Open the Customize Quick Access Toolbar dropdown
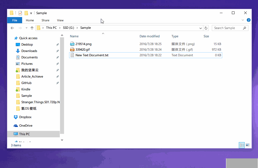 tap(31, 13)
